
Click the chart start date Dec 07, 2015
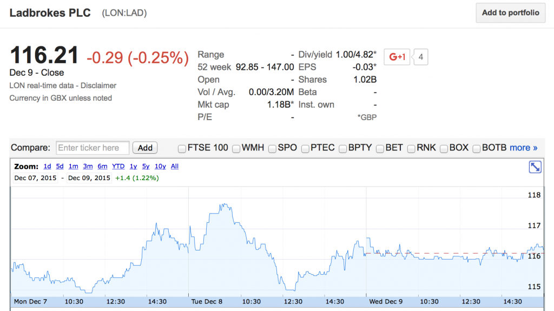pos(36,178)
